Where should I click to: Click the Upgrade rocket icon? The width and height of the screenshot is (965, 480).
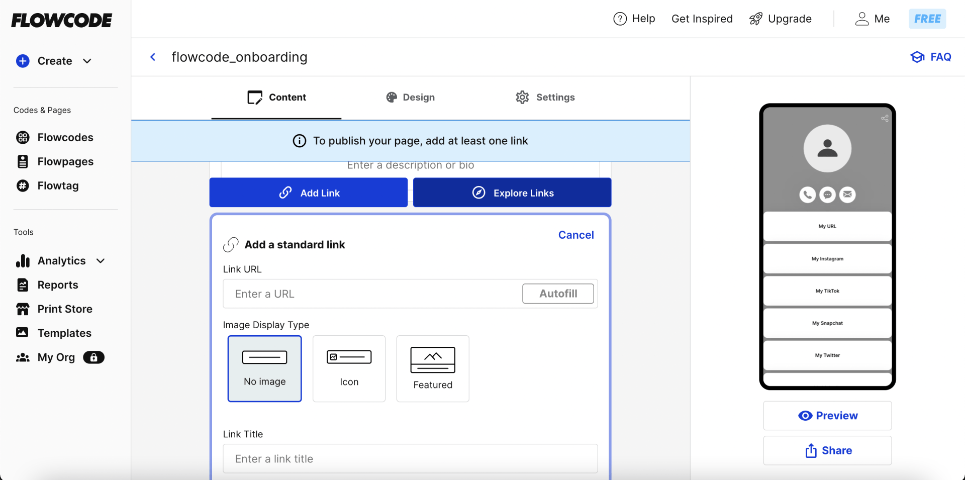pos(756,19)
